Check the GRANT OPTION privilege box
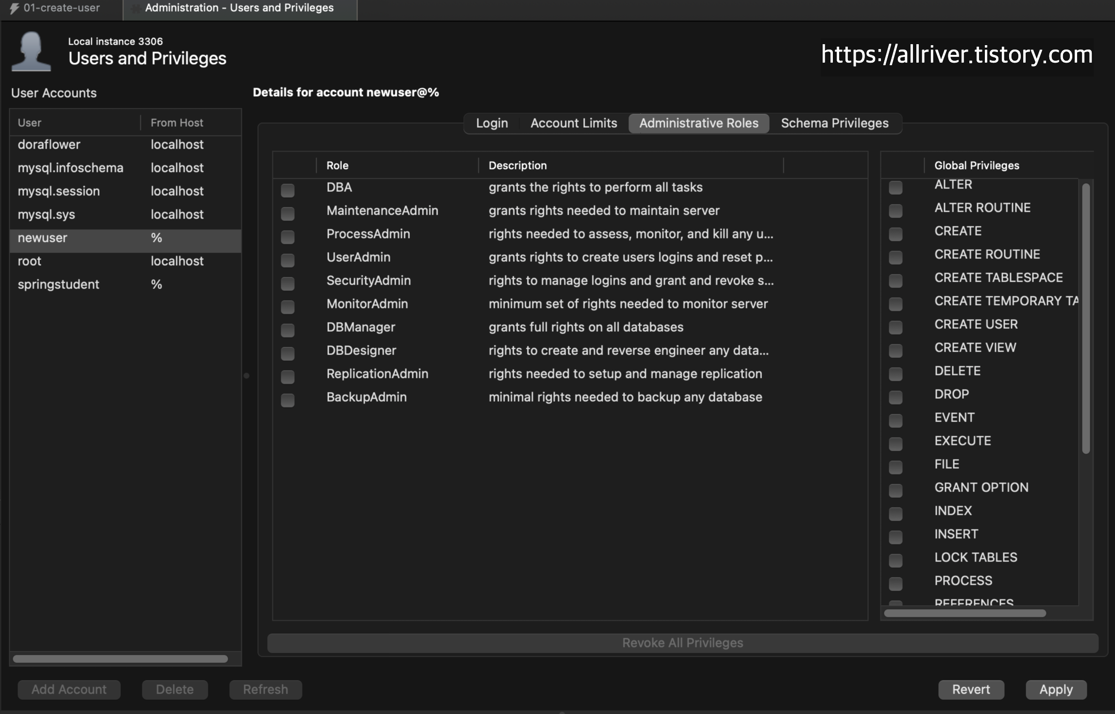The image size is (1115, 714). pos(895,490)
